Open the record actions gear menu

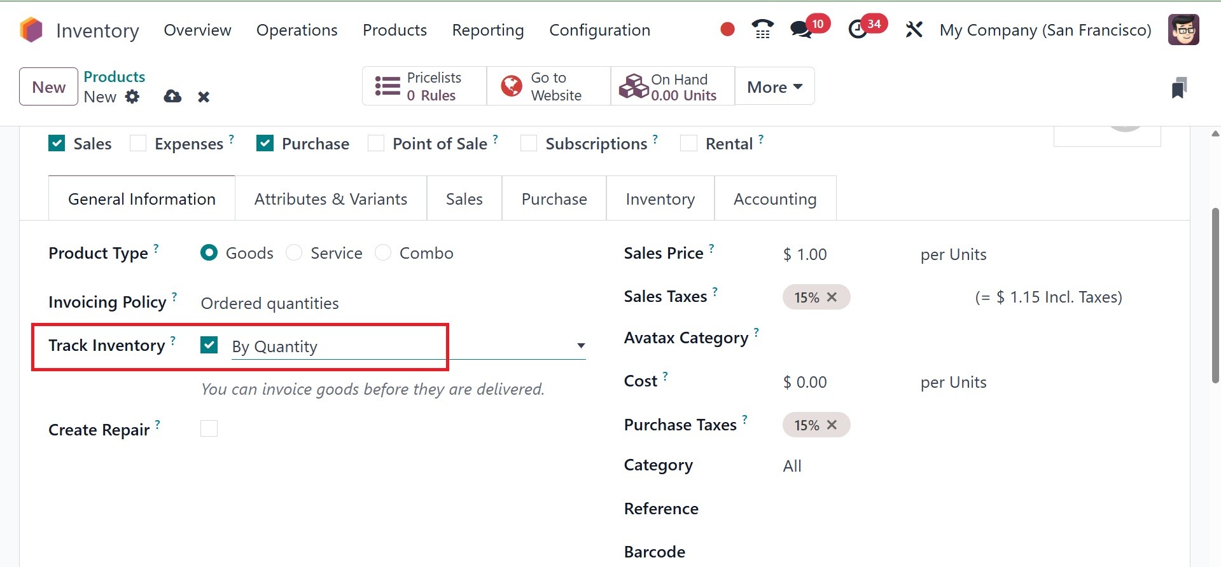tap(132, 97)
